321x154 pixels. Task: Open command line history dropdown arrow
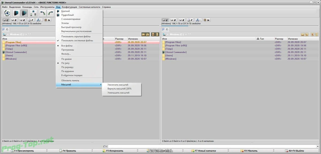coord(318,146)
